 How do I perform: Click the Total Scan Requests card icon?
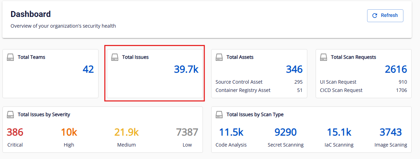(x=324, y=57)
